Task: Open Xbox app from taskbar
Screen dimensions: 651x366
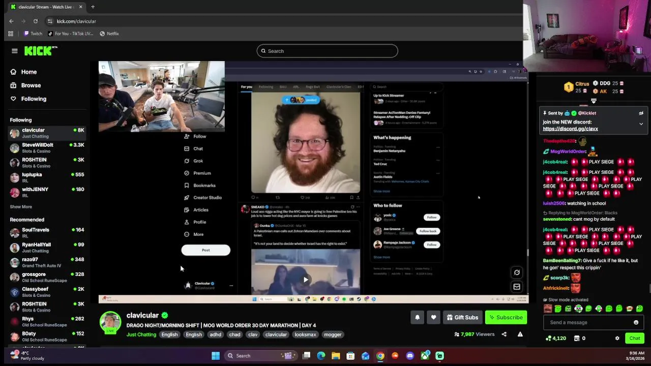Action: 425,356
